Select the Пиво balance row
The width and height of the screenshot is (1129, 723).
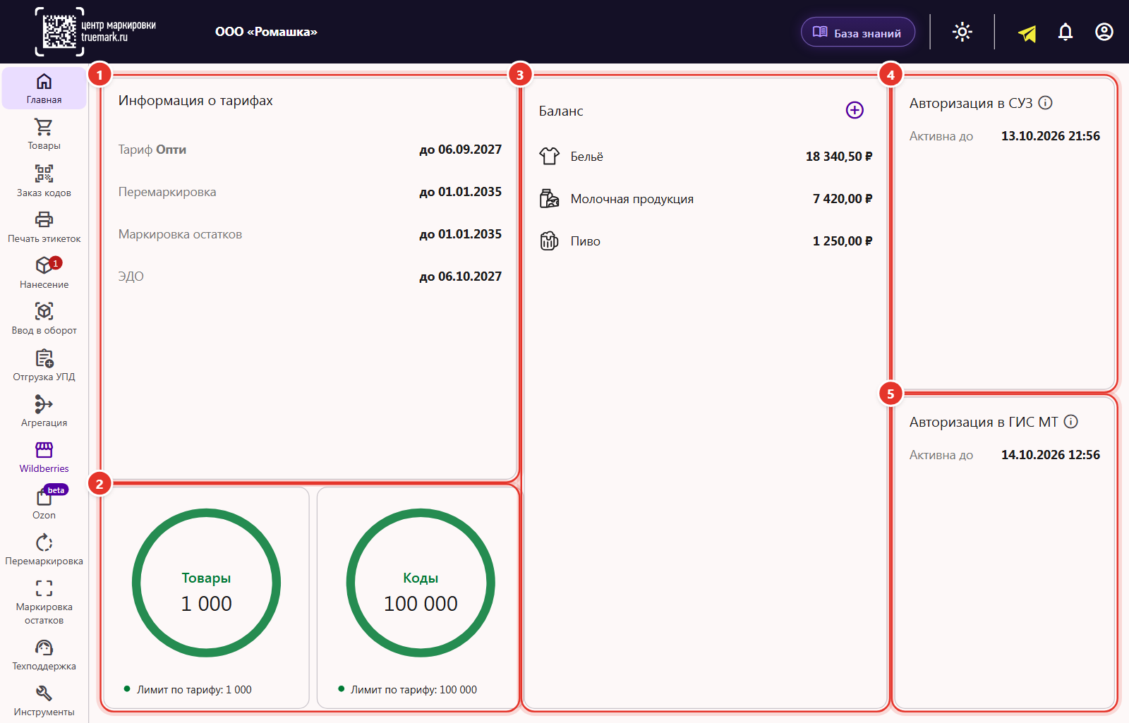[706, 241]
